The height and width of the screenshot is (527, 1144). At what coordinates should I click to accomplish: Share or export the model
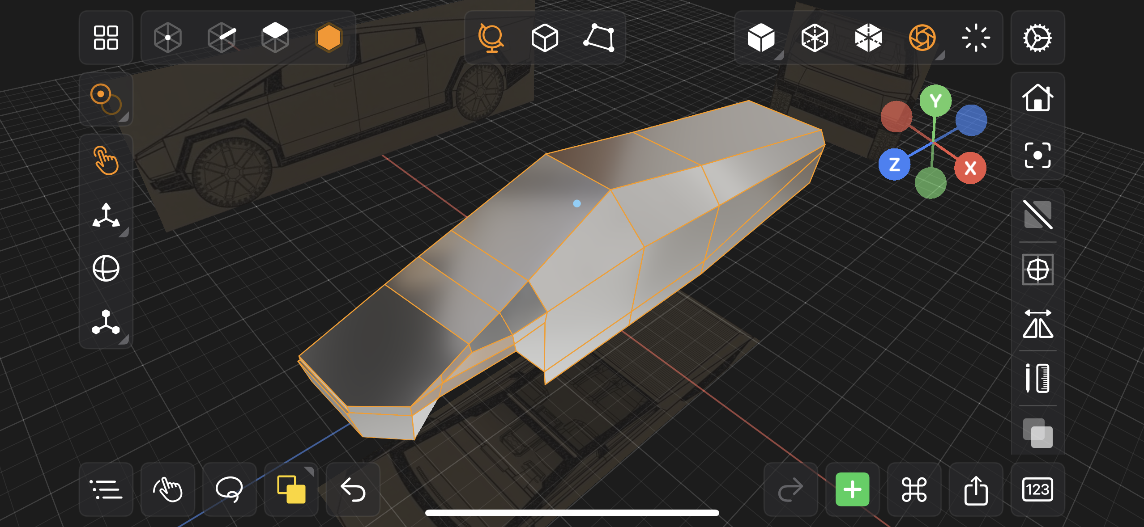976,489
